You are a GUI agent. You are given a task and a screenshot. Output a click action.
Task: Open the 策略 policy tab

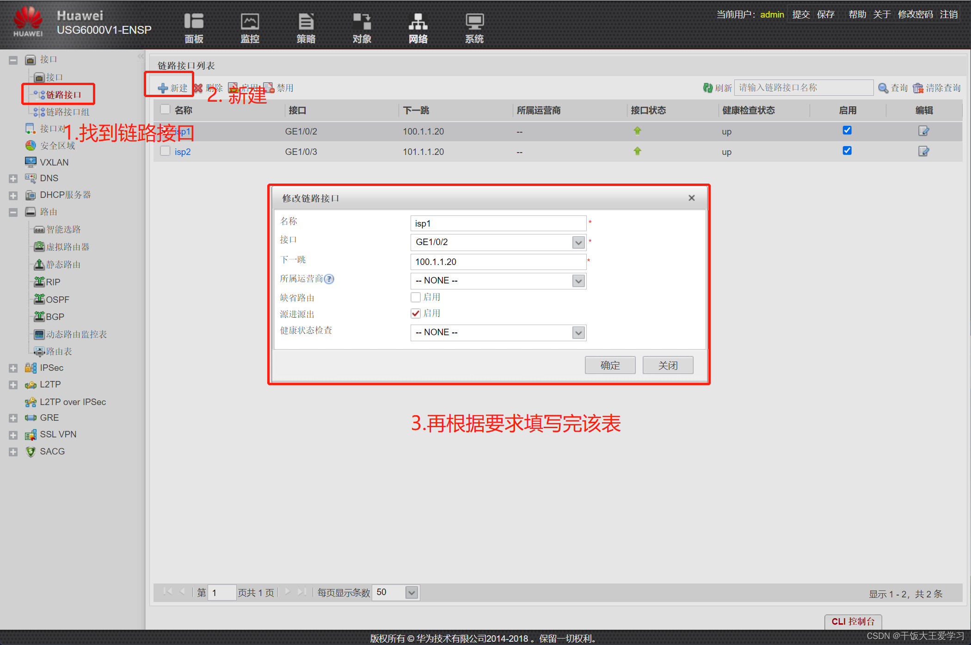[x=306, y=28]
